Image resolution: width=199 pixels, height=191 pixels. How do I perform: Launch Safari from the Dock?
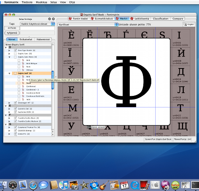(33, 185)
